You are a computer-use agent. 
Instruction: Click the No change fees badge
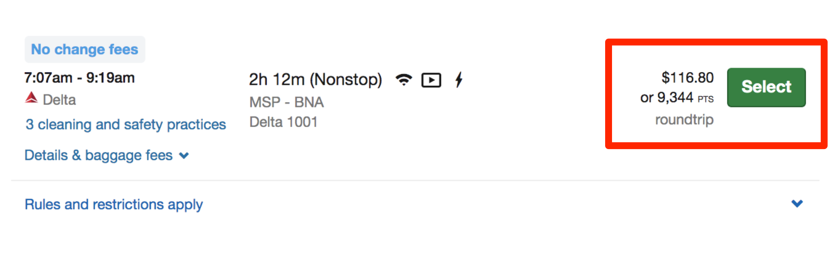coord(84,50)
